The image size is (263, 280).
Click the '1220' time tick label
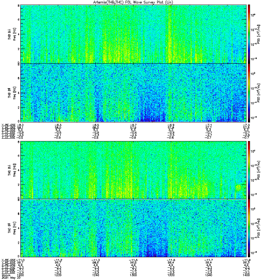click(58, 275)
